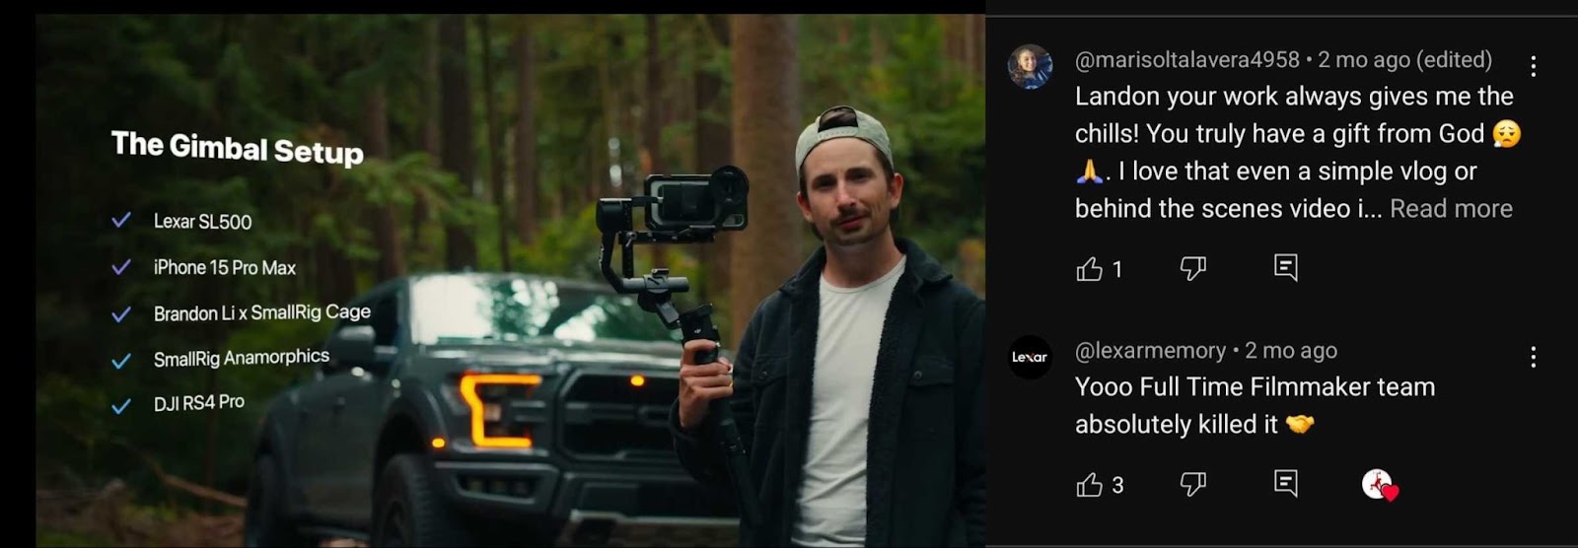Image resolution: width=1578 pixels, height=548 pixels.
Task: Click 'iPhone 15 Pro Max' text in video
Action: pyautogui.click(x=225, y=267)
